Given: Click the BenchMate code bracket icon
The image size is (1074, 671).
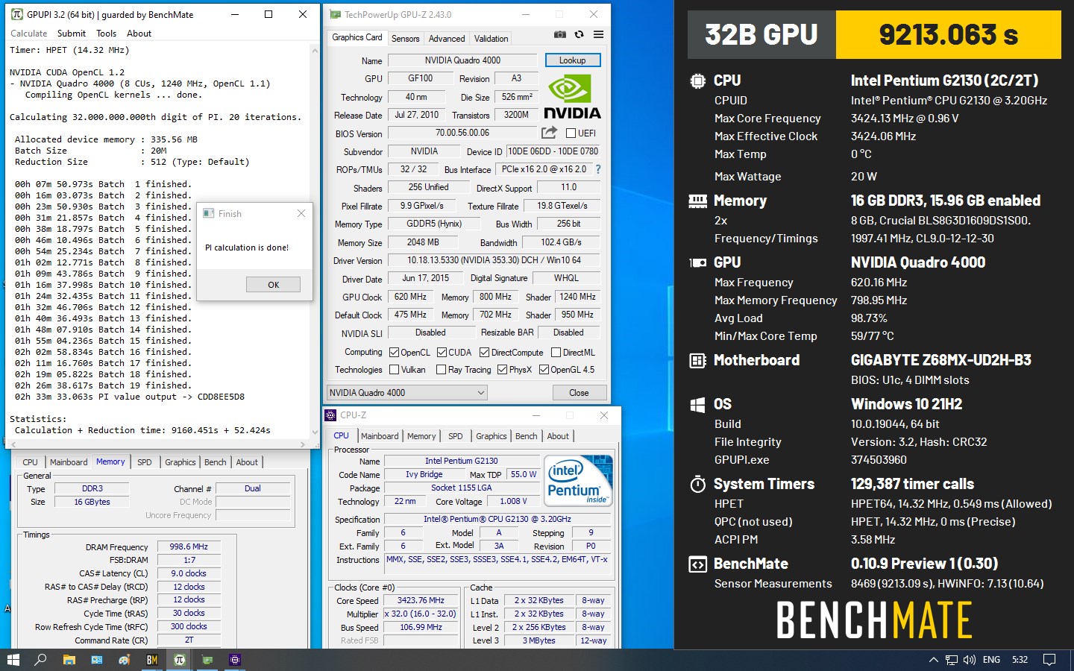Looking at the screenshot, I should pos(697,564).
